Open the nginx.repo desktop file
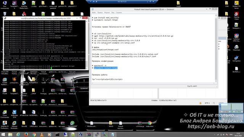 coord(43,102)
